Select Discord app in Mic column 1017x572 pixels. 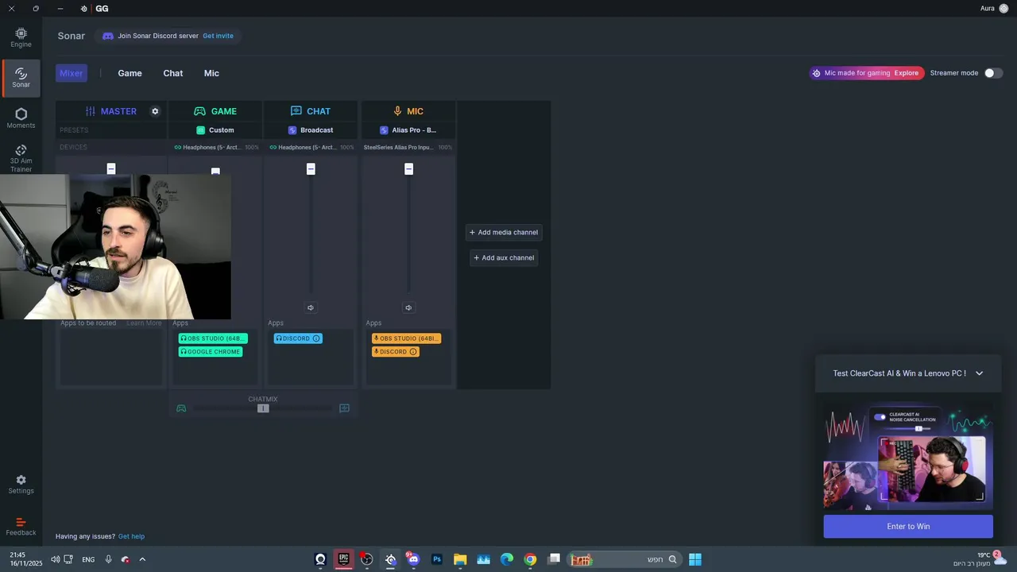coord(395,352)
